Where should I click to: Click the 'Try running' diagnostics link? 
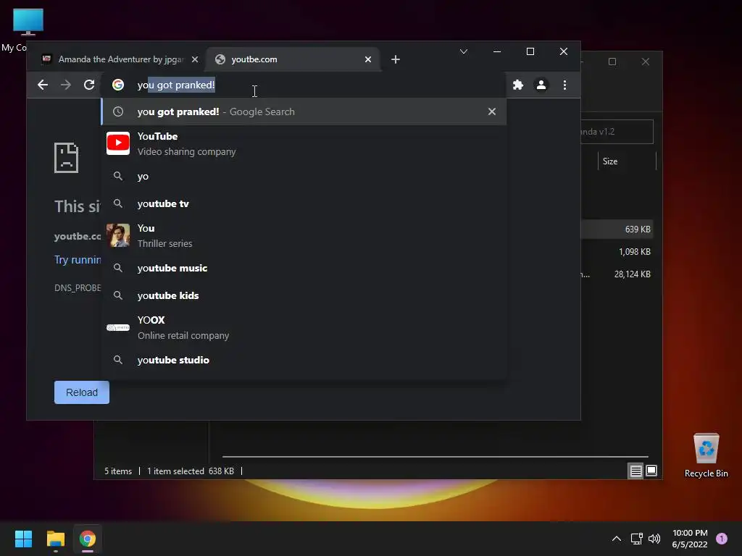(78, 260)
